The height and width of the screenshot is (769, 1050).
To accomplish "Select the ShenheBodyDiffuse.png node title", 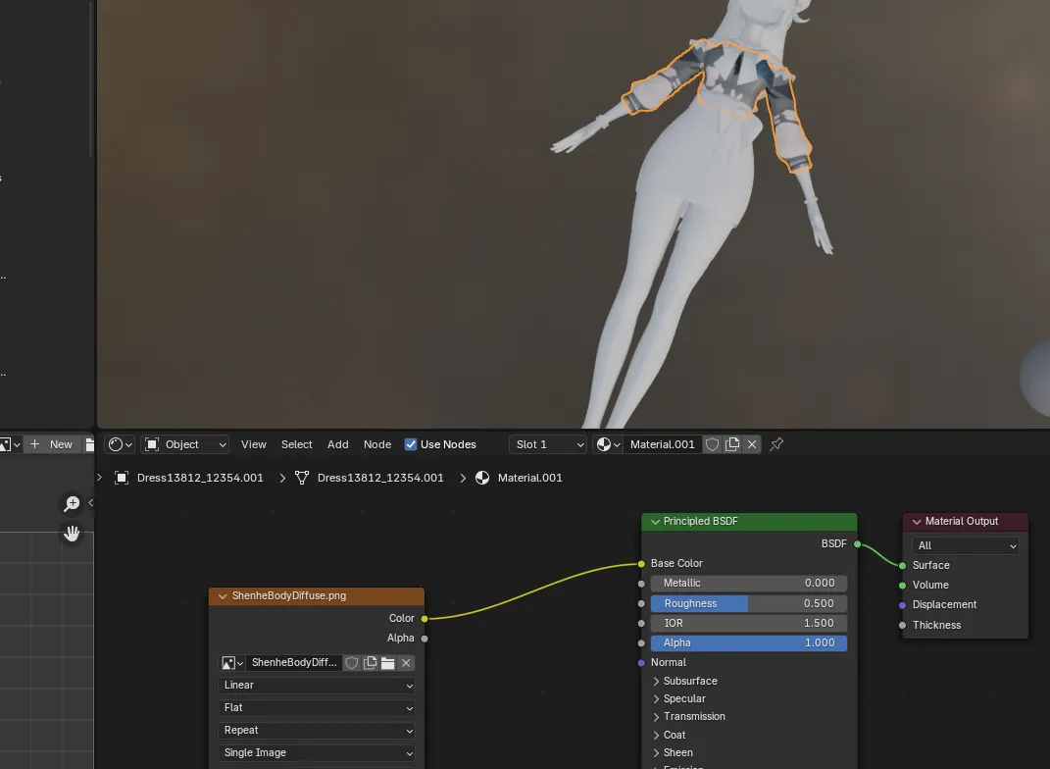I will [289, 595].
